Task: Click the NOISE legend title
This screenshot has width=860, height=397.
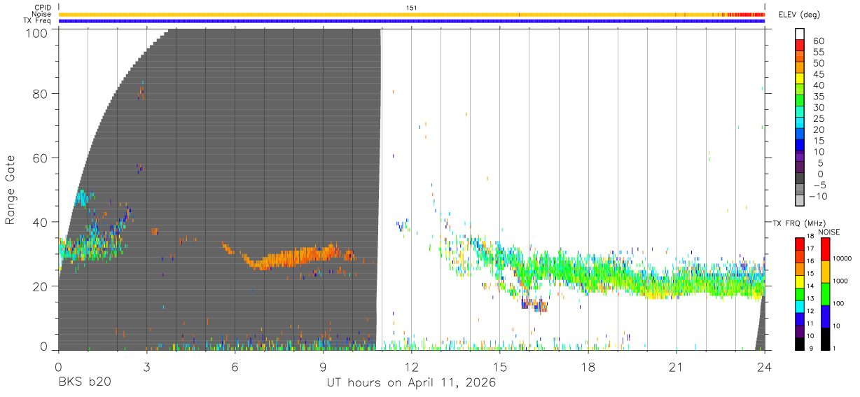Action: [x=828, y=232]
